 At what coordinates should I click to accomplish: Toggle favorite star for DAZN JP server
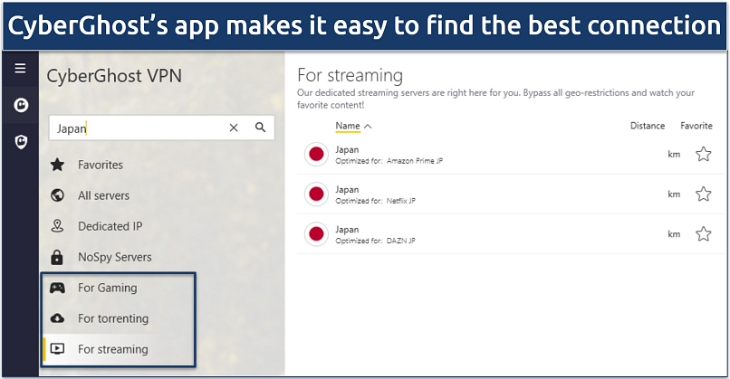703,234
